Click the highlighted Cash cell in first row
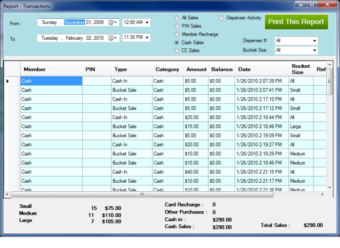Screen dimensions: 340x248 click(51, 81)
